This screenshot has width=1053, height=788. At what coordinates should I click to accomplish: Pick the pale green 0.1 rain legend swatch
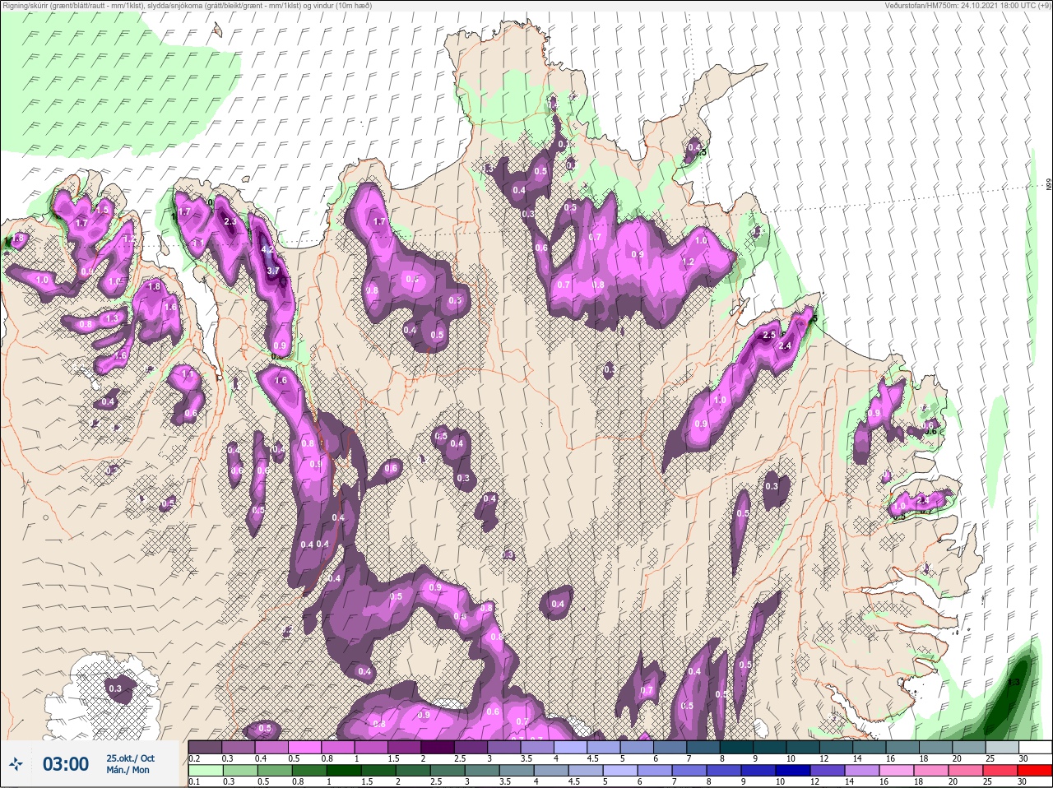tap(205, 771)
